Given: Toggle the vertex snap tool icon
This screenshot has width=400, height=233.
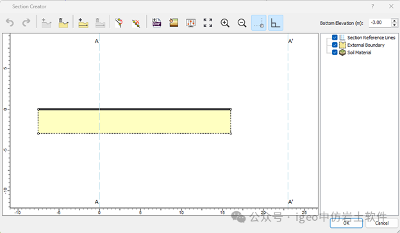Looking at the screenshot, I should pos(259,23).
